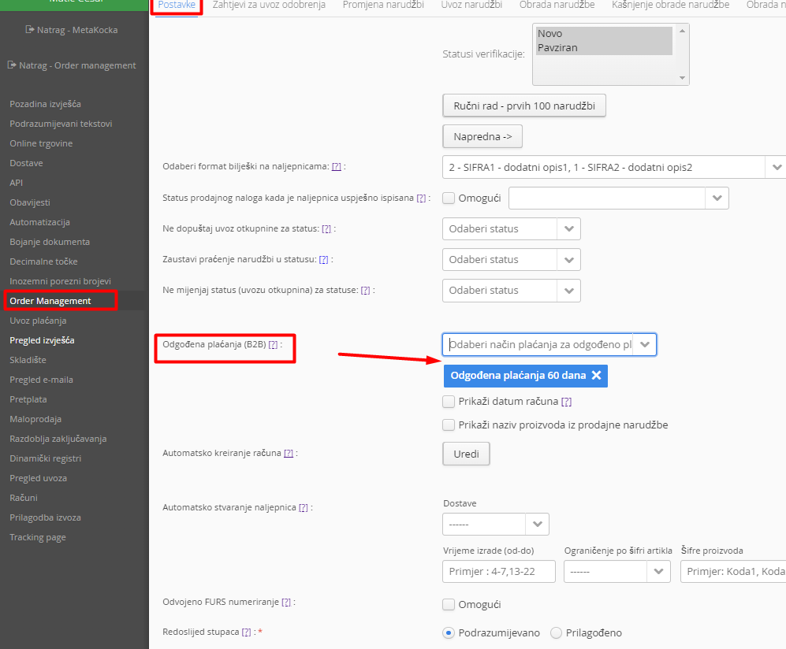Viewport: 786px width, 649px height.
Task: Click the Napredna -> button
Action: [482, 136]
